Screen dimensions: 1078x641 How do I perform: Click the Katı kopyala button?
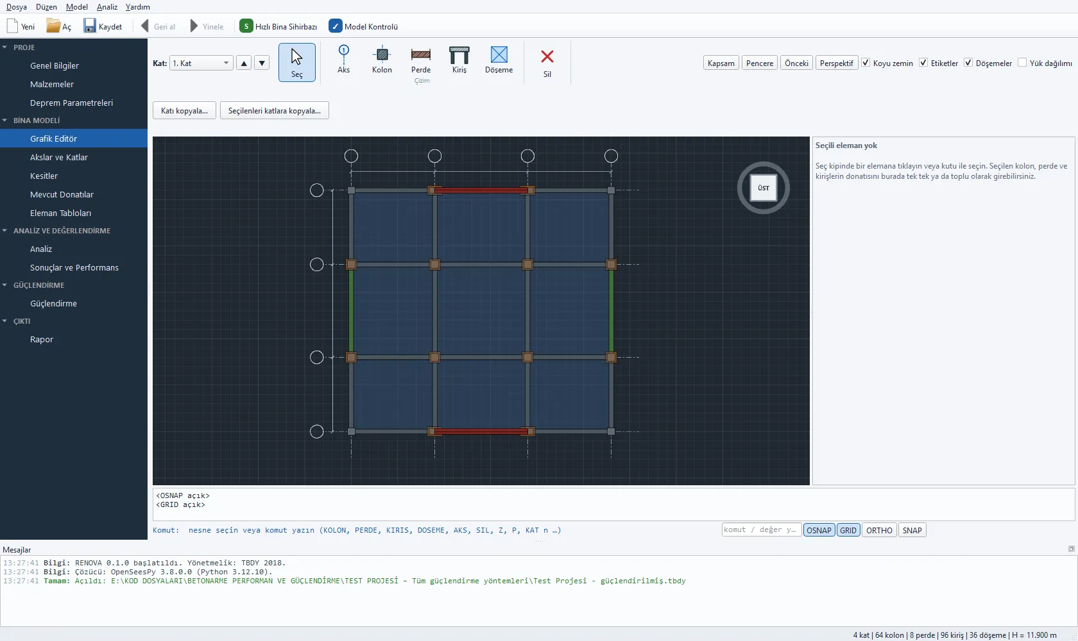pos(184,110)
